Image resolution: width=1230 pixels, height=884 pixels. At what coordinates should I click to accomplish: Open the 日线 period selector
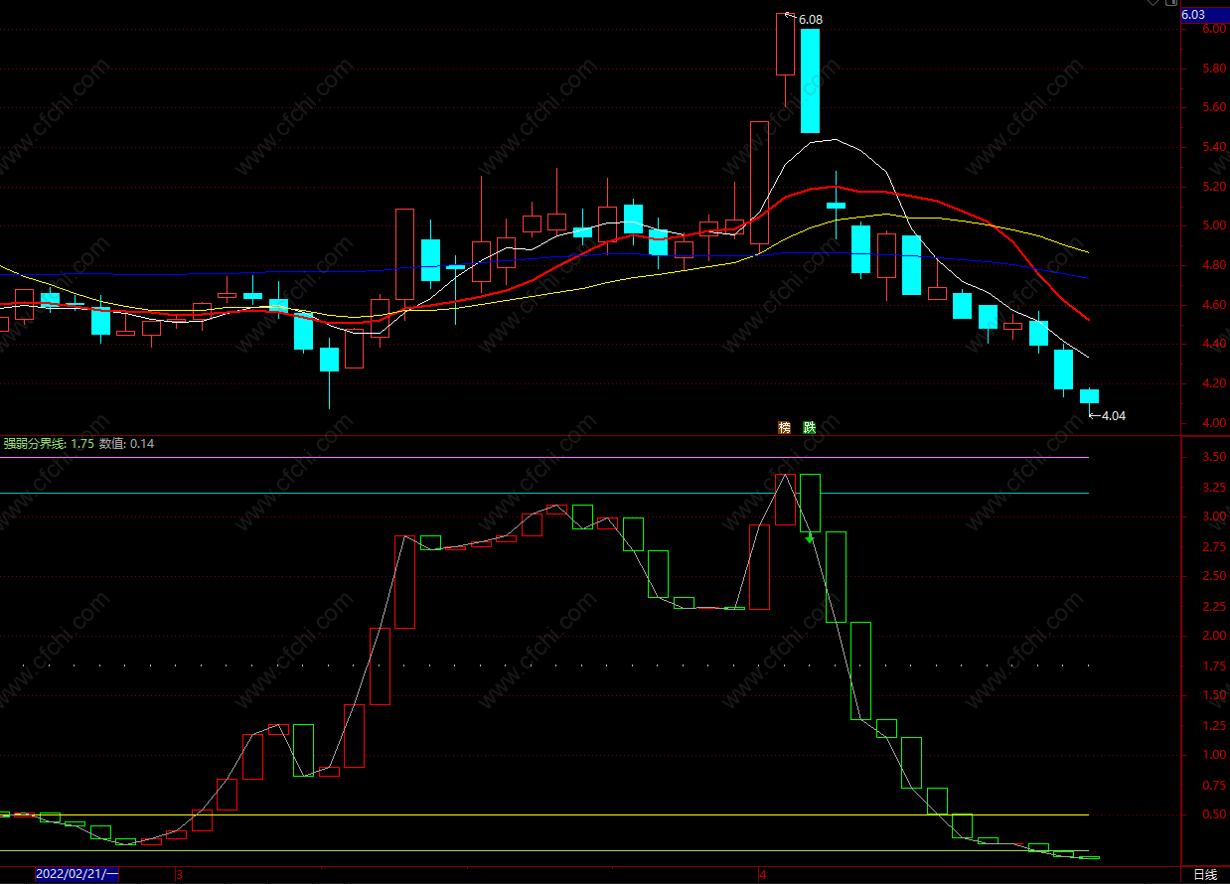coord(1204,874)
